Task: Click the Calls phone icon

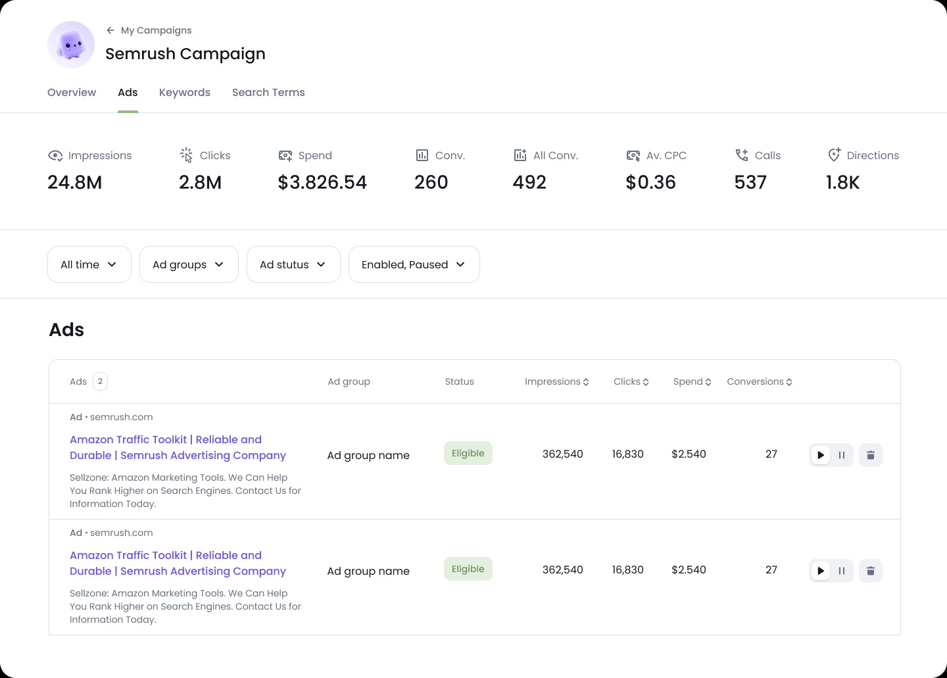Action: tap(742, 155)
